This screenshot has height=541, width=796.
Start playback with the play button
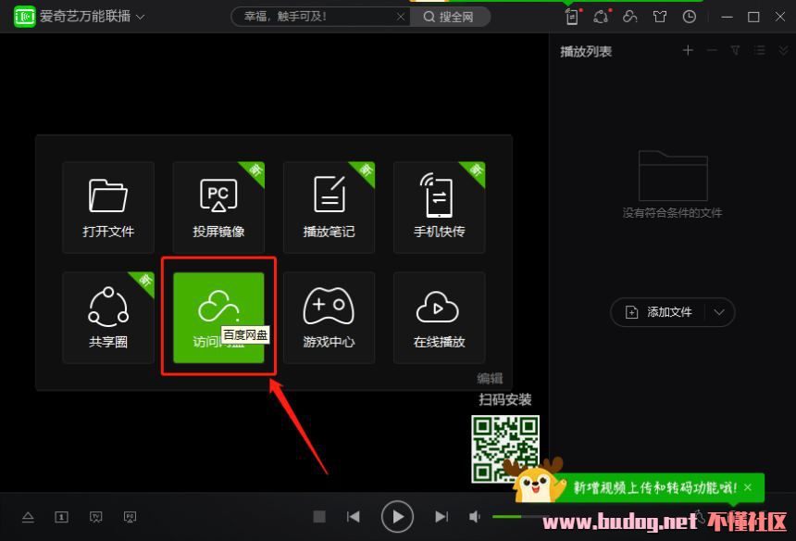click(397, 517)
